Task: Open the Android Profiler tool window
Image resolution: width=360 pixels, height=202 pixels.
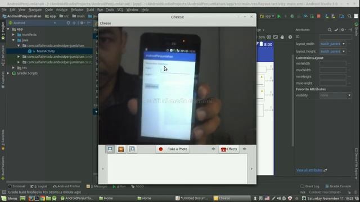Action: point(66,186)
